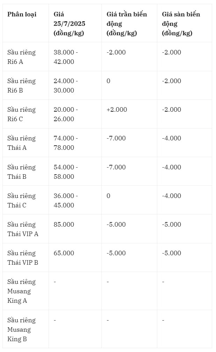
Task: Click the 'Phân loại' column header
Action: (22, 14)
